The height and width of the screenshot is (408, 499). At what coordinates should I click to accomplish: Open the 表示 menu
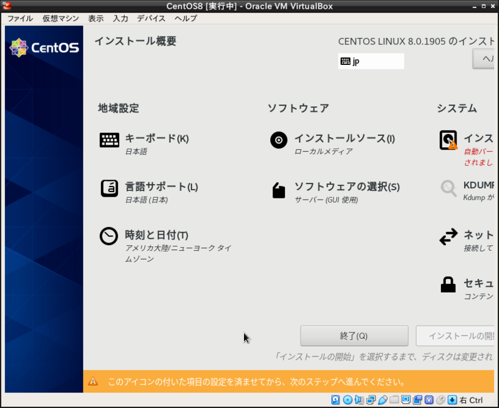pyautogui.click(x=96, y=19)
